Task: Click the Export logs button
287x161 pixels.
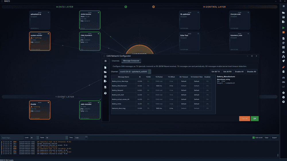Action: point(274,137)
